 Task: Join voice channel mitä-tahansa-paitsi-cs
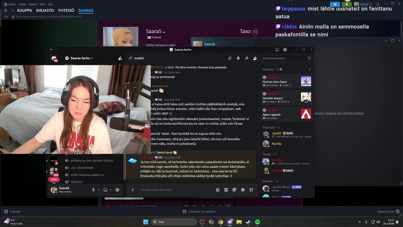[x=85, y=175]
